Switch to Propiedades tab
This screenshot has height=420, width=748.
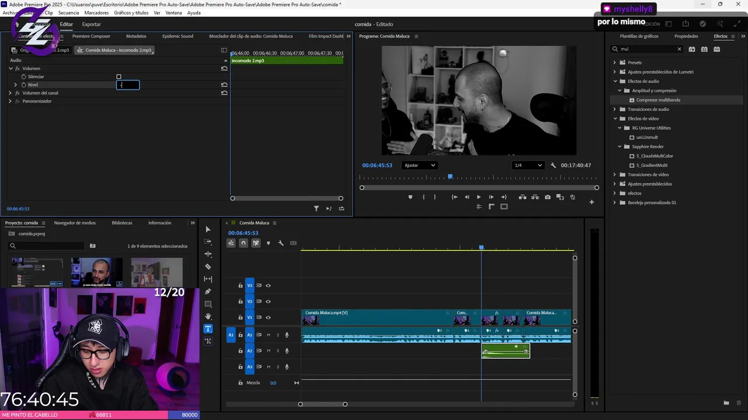coord(686,36)
